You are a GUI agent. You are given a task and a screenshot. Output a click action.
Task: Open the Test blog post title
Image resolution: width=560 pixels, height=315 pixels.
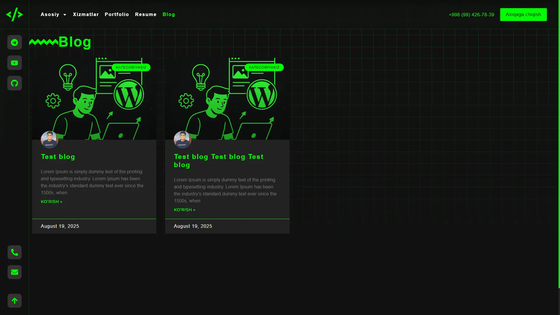pos(58,157)
